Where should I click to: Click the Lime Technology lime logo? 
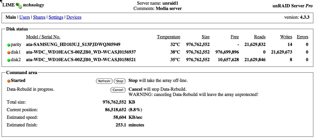click(x=19, y=6)
